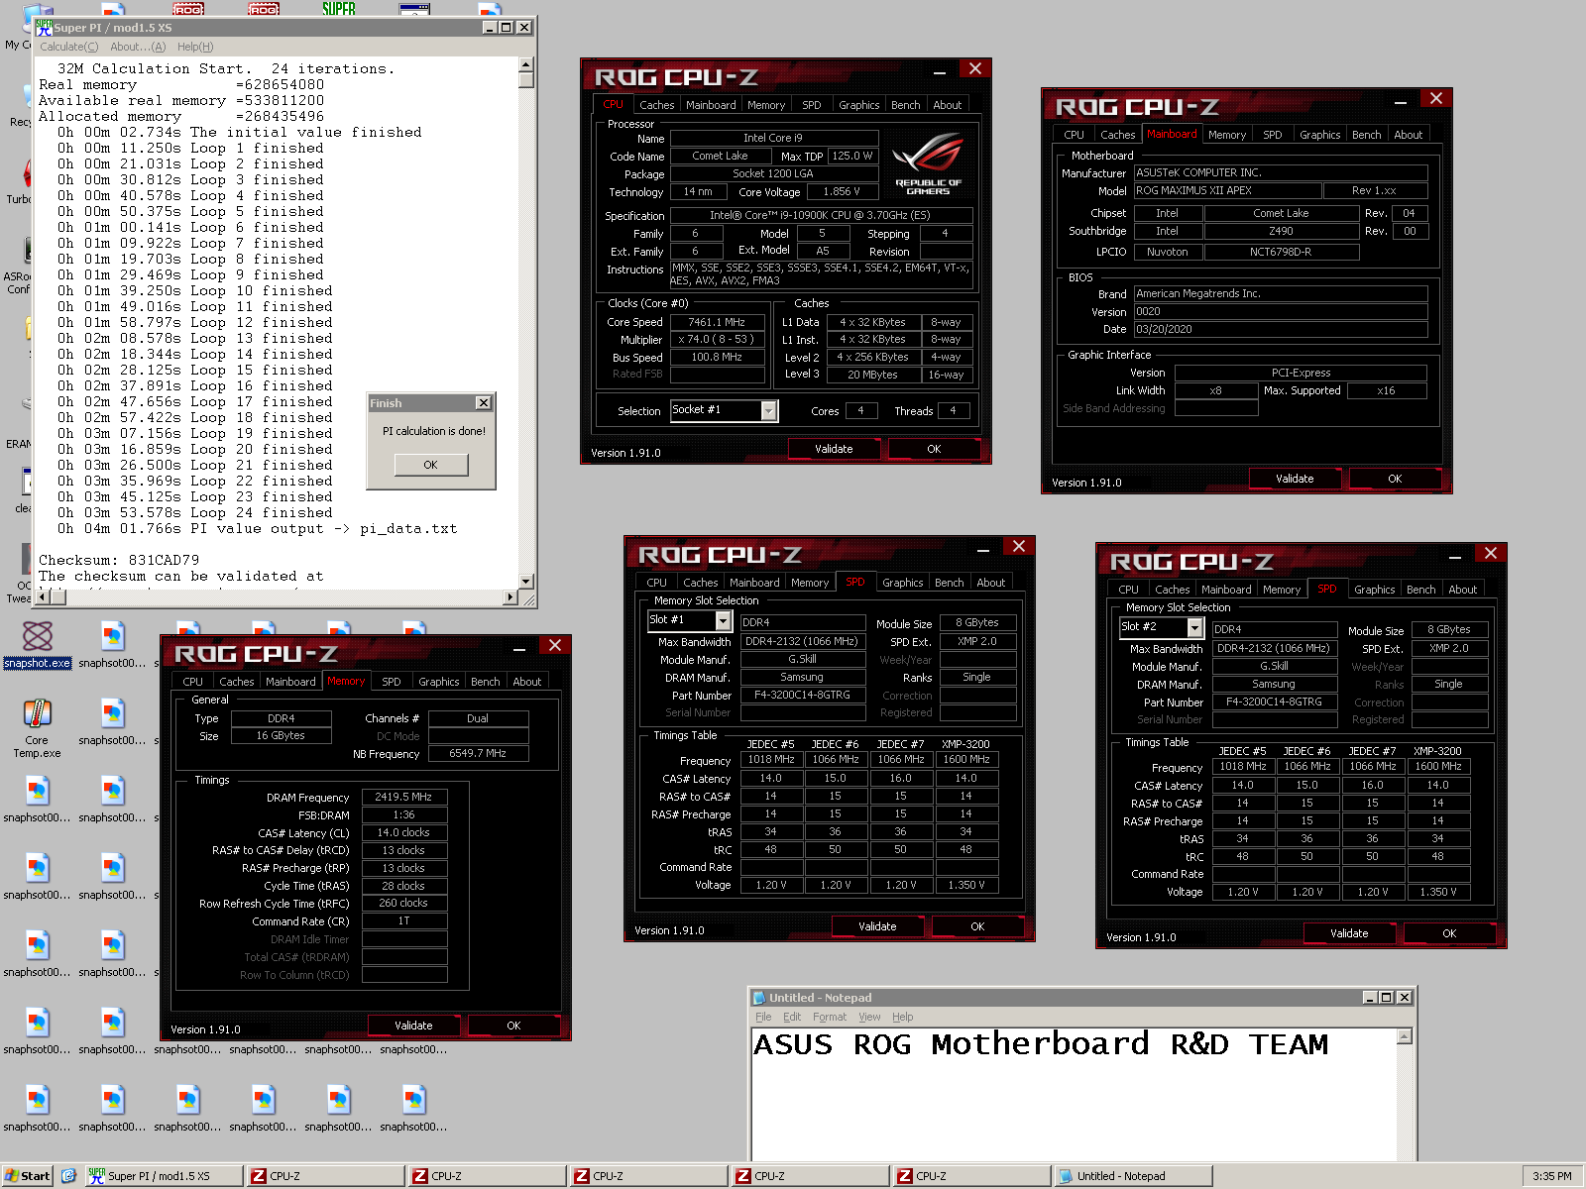The image size is (1586, 1189).
Task: Click OK in the PI calculation Finish dialog
Action: click(430, 465)
